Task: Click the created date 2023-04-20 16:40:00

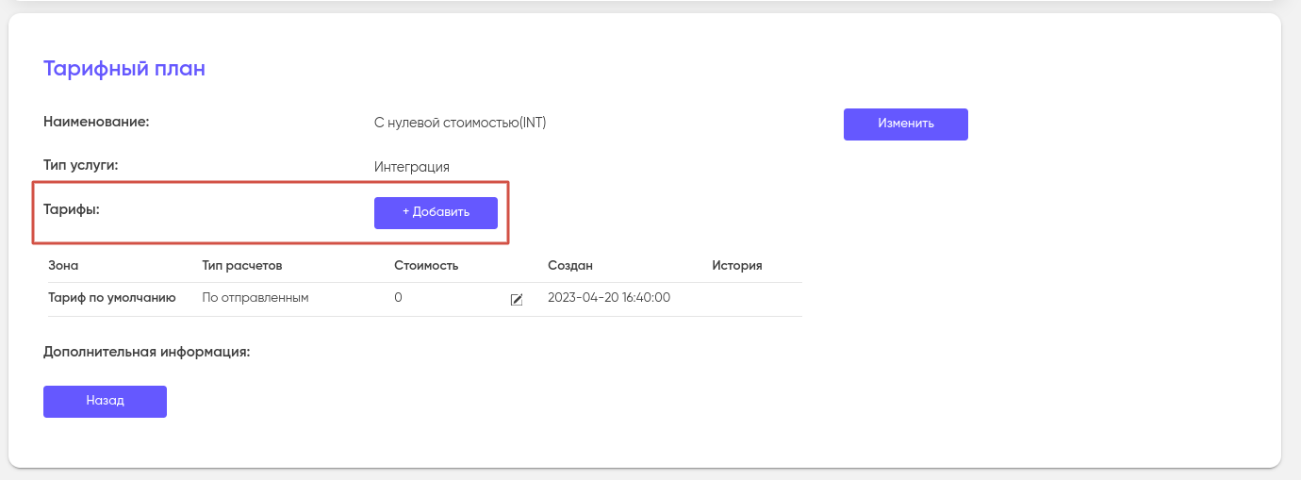Action: pyautogui.click(x=609, y=298)
